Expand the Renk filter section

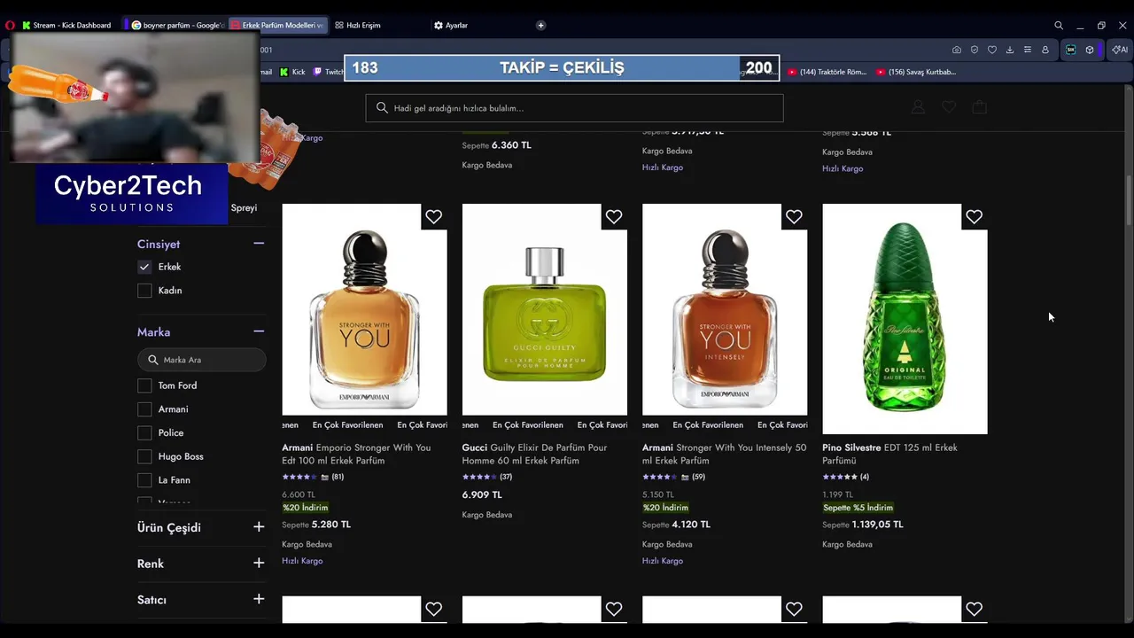click(x=259, y=563)
